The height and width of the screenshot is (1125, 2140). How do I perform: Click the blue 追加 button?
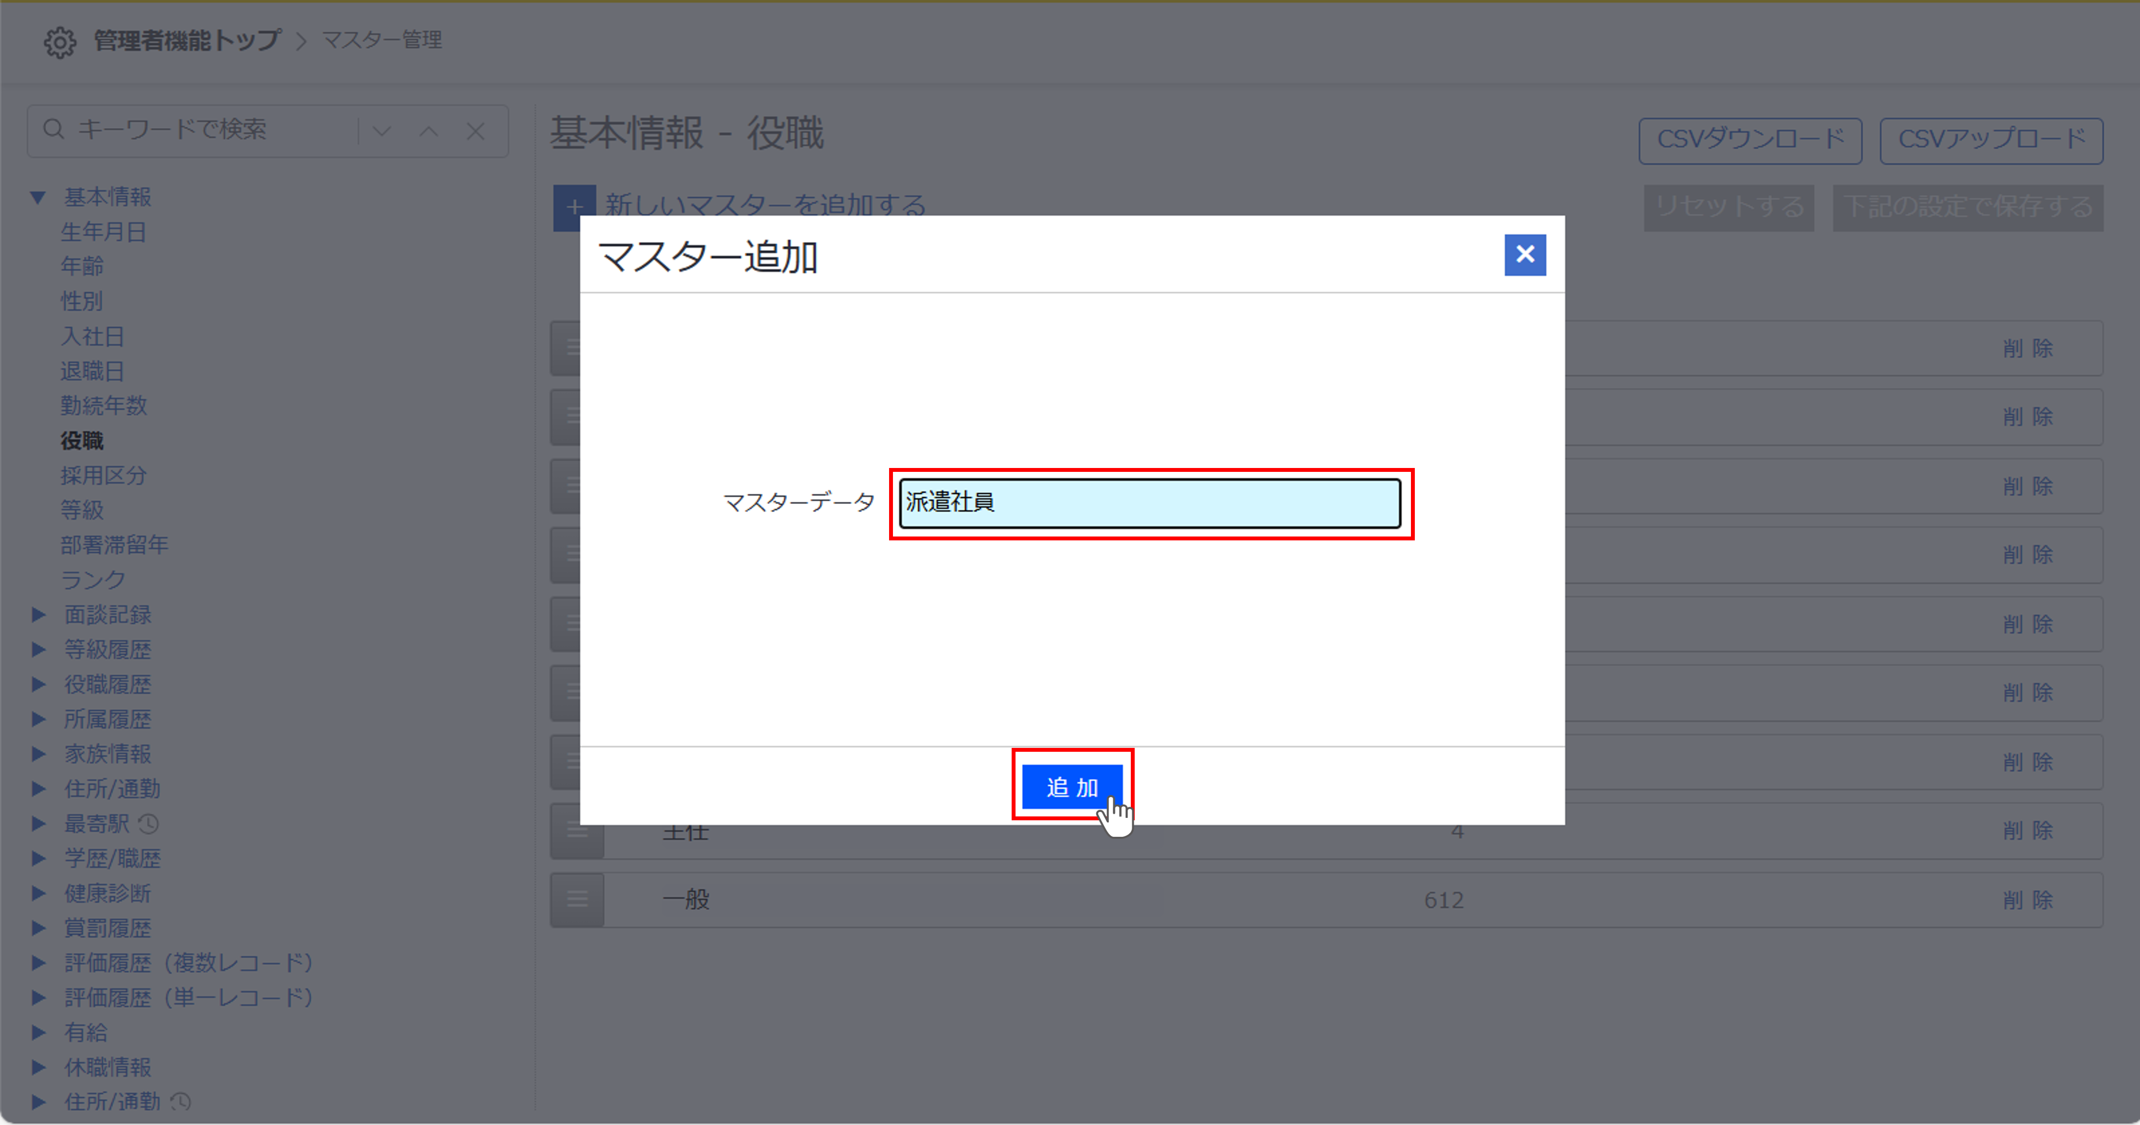pos(1071,786)
